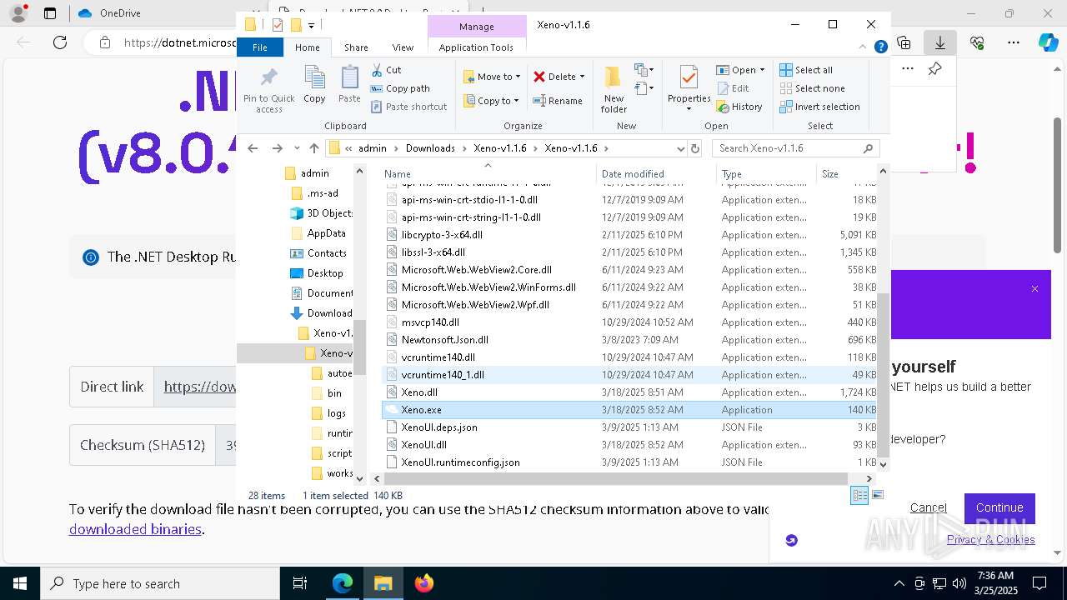
Task: Show hidden system tray icons
Action: point(899,583)
